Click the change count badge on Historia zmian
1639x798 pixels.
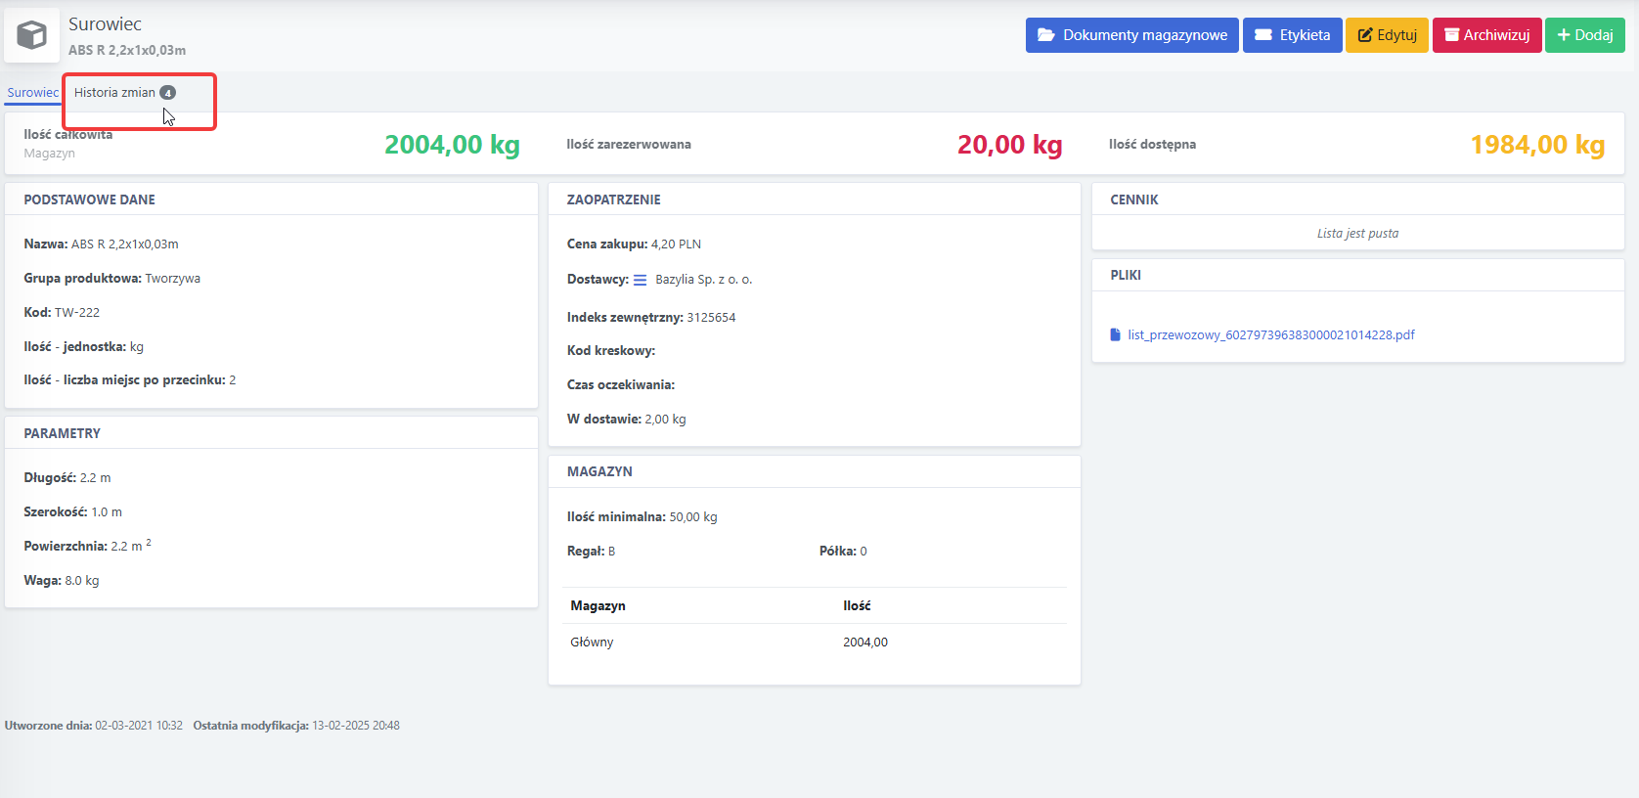[x=167, y=93]
